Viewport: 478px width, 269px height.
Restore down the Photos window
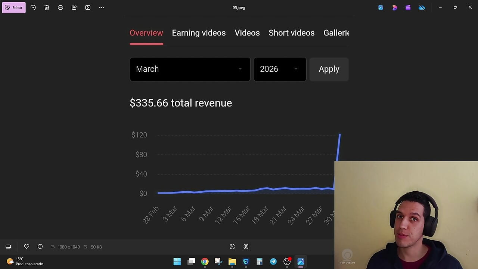point(455,7)
